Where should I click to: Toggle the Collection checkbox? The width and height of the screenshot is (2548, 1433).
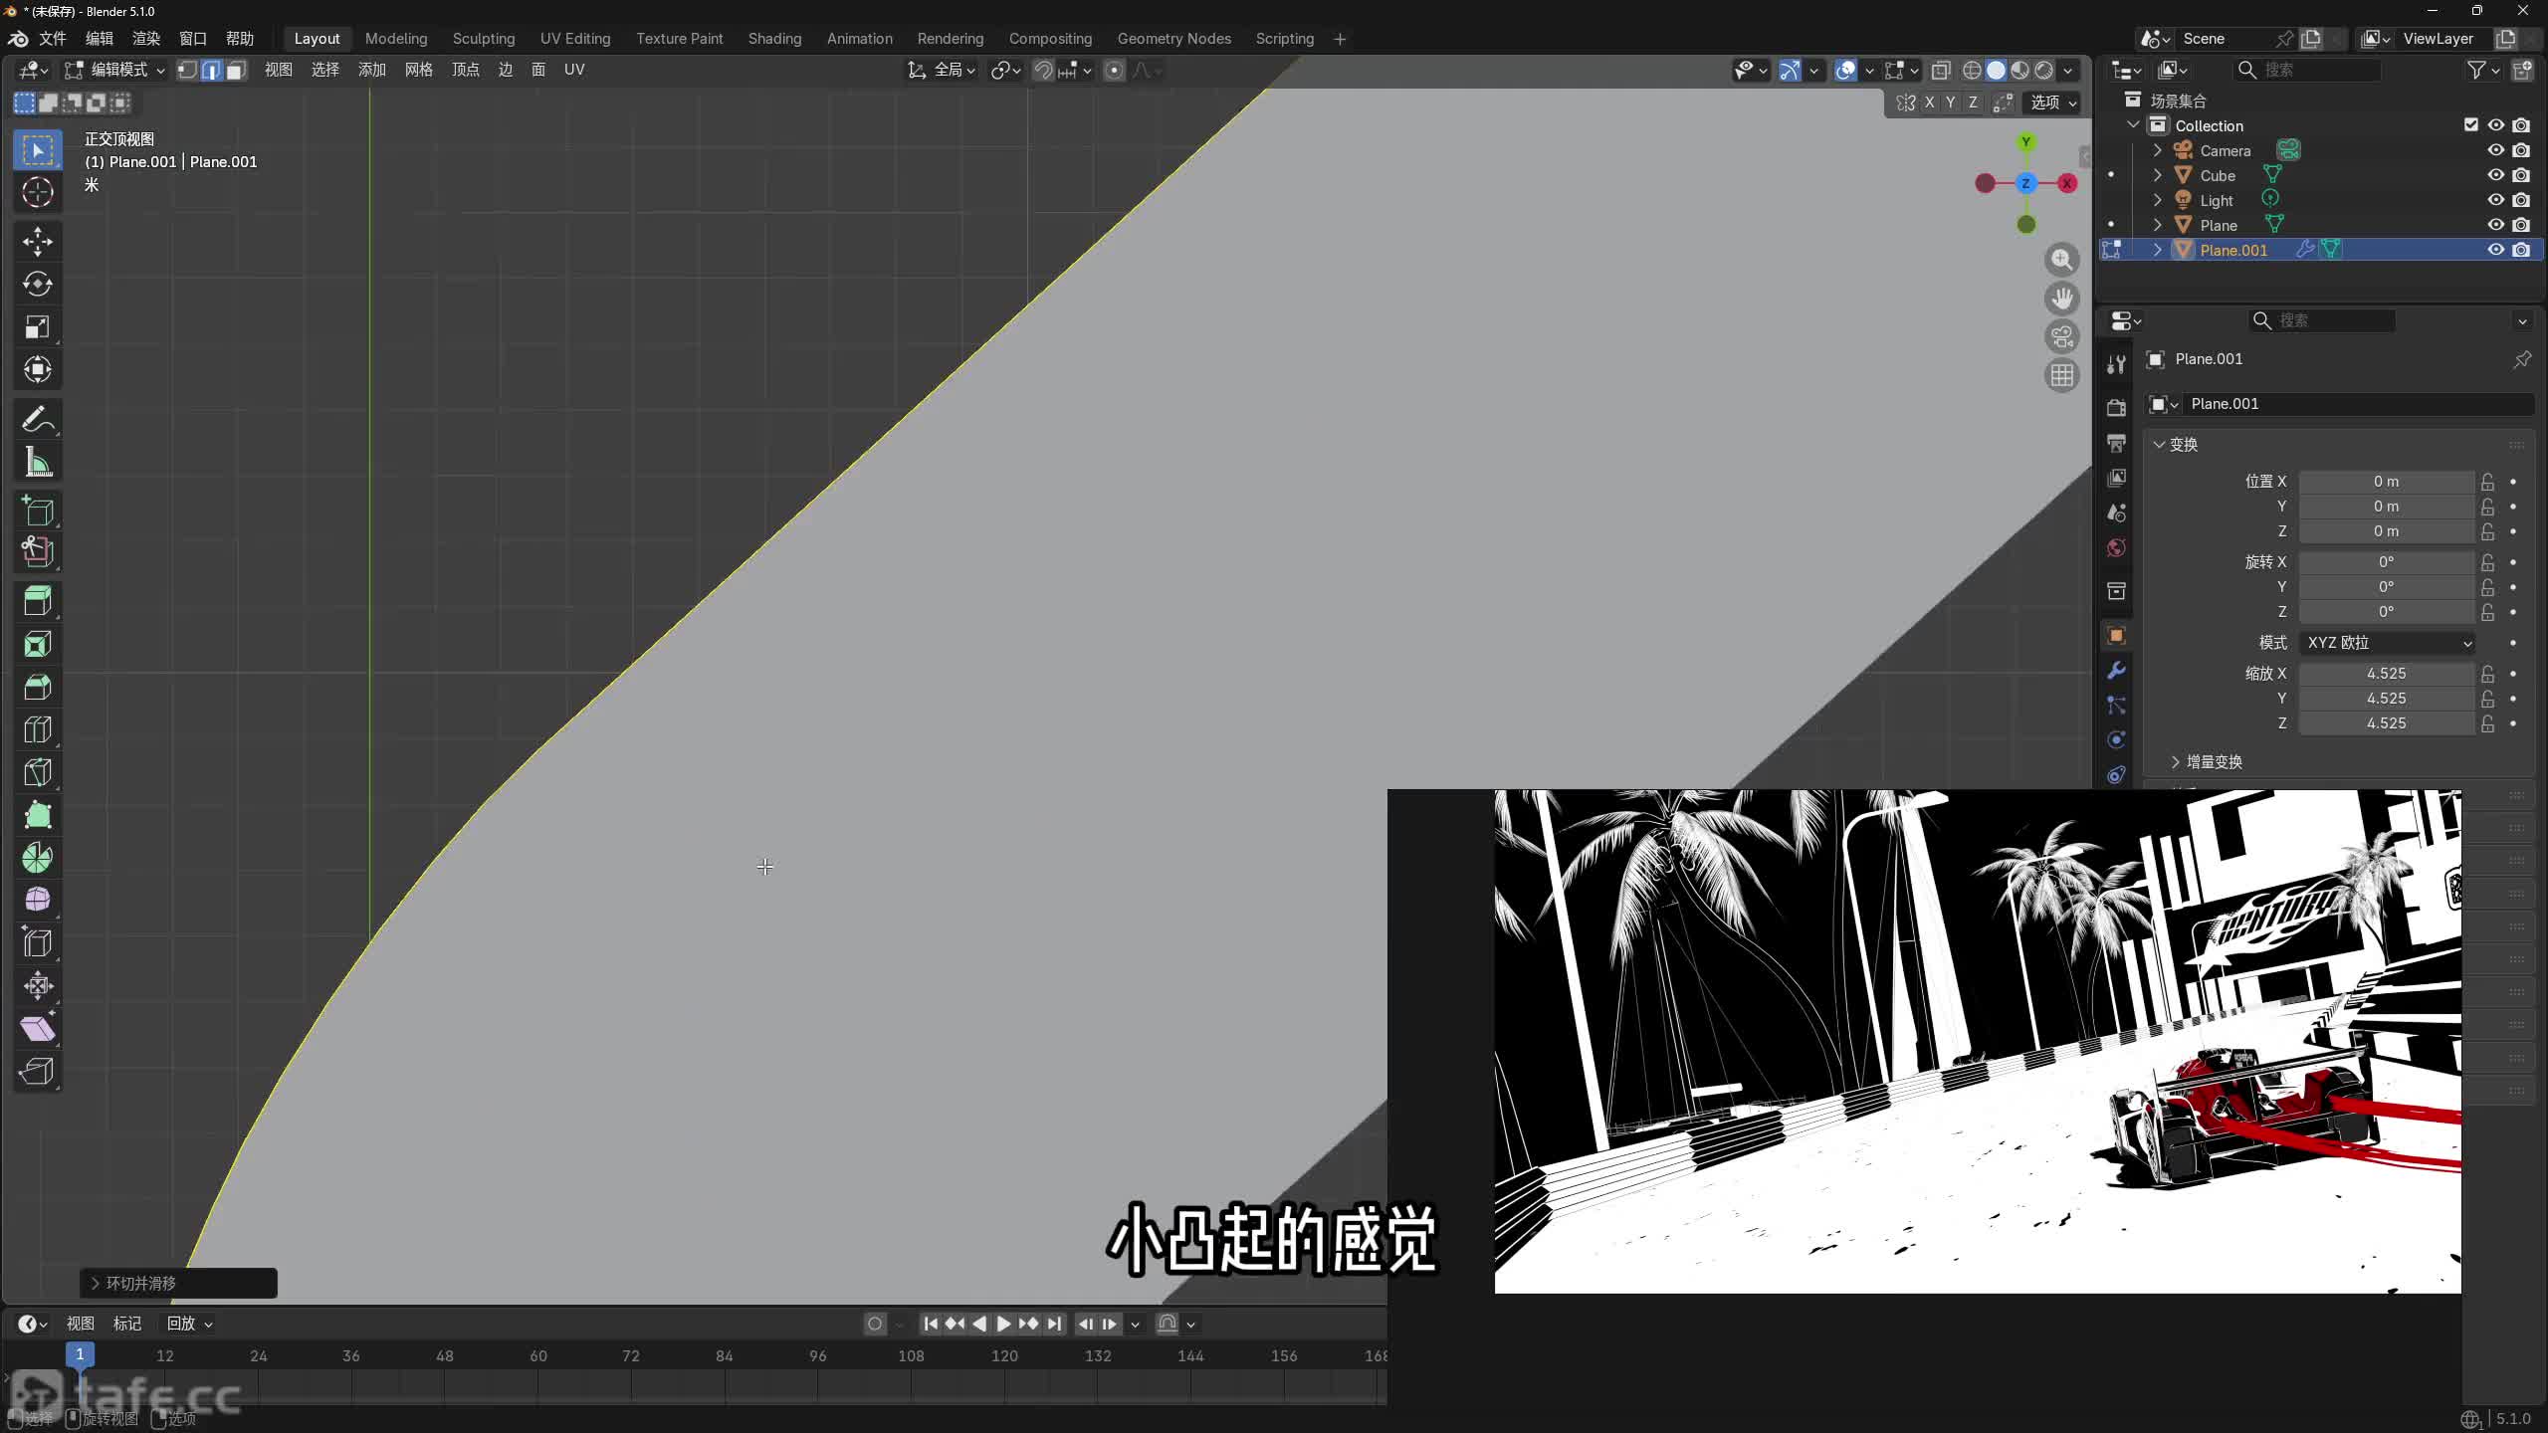coord(2470,123)
